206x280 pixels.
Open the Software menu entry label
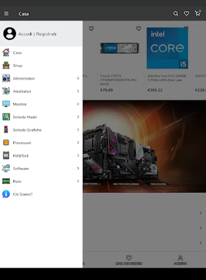[x=21, y=168]
